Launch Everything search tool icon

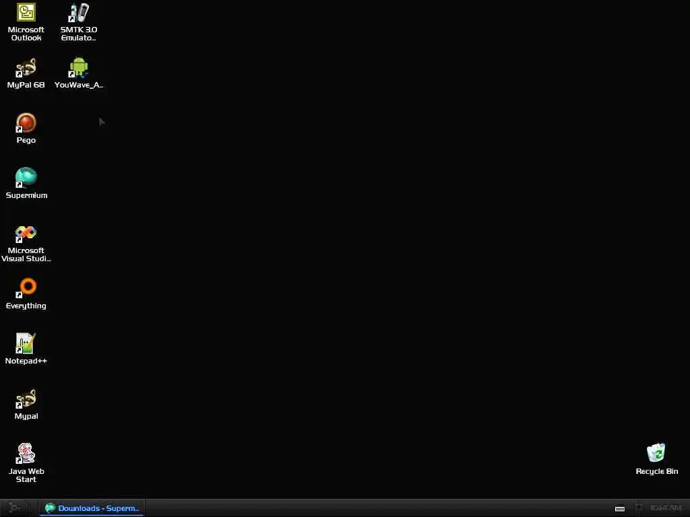pyautogui.click(x=26, y=294)
